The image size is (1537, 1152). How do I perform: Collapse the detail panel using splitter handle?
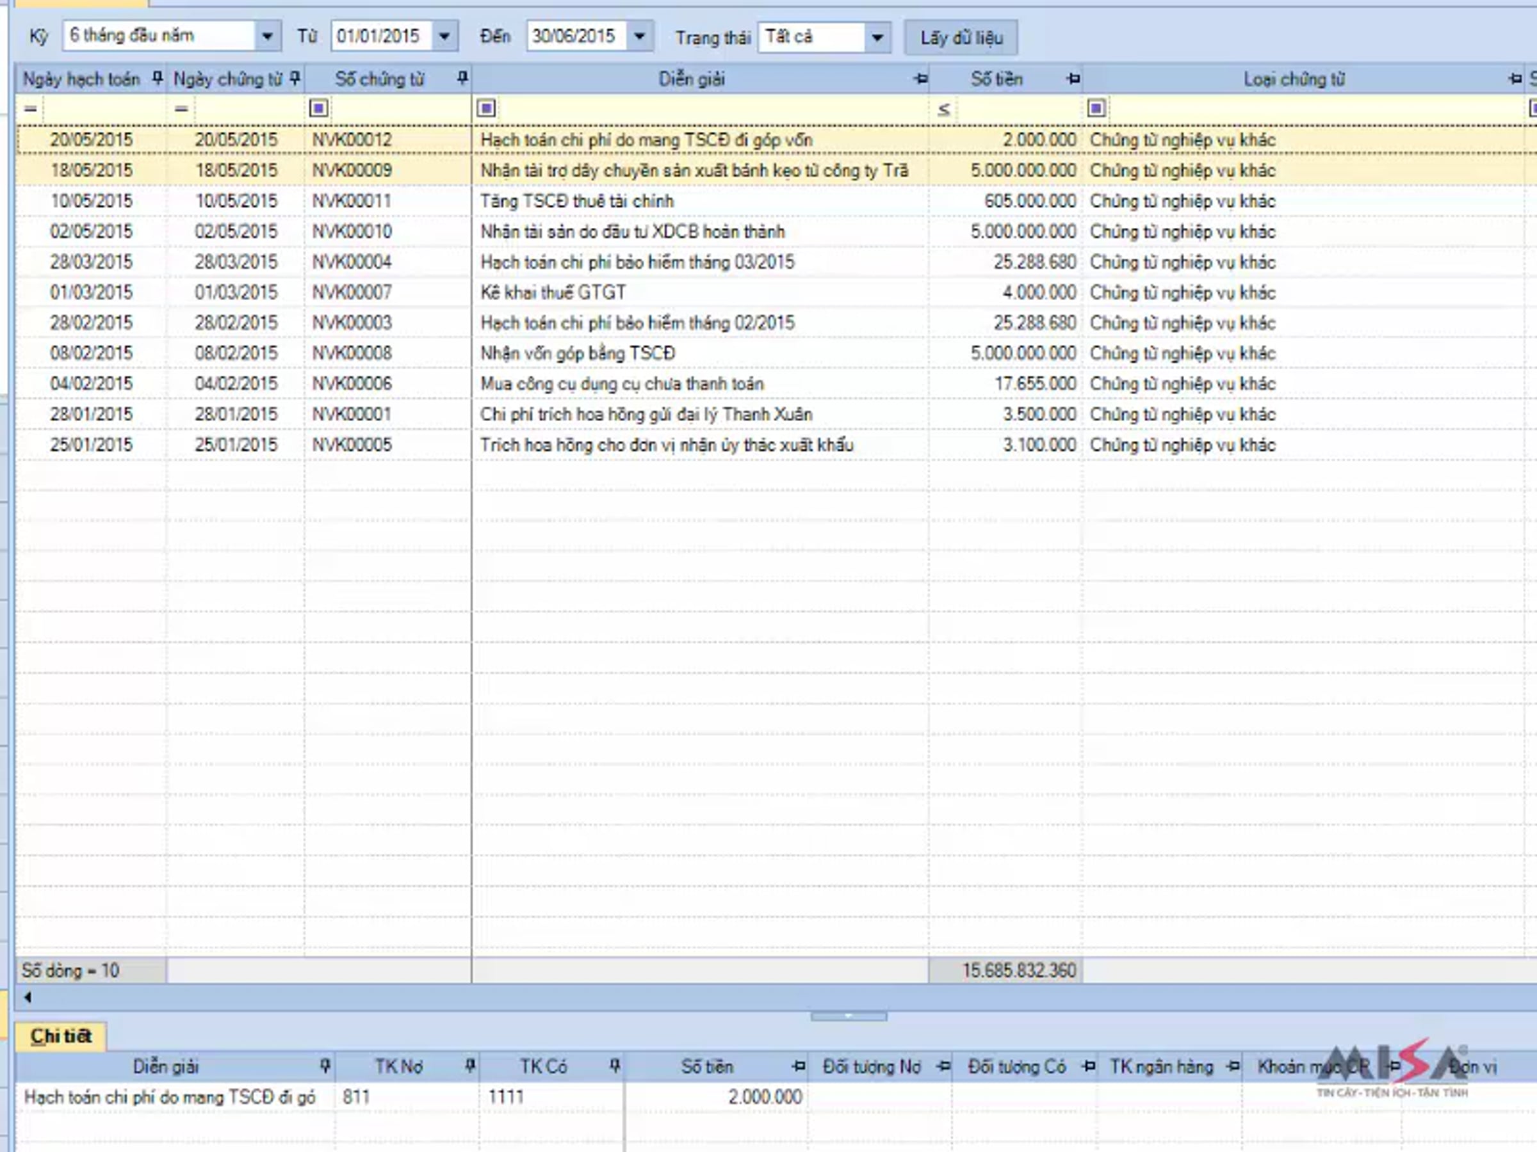(849, 1016)
